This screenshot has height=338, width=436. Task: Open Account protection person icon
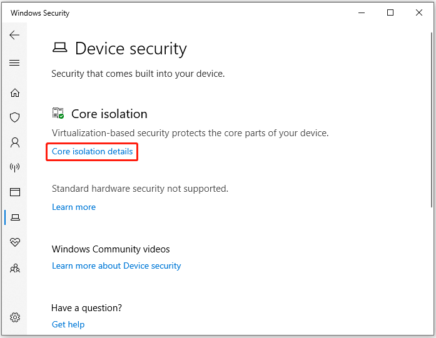tap(15, 142)
